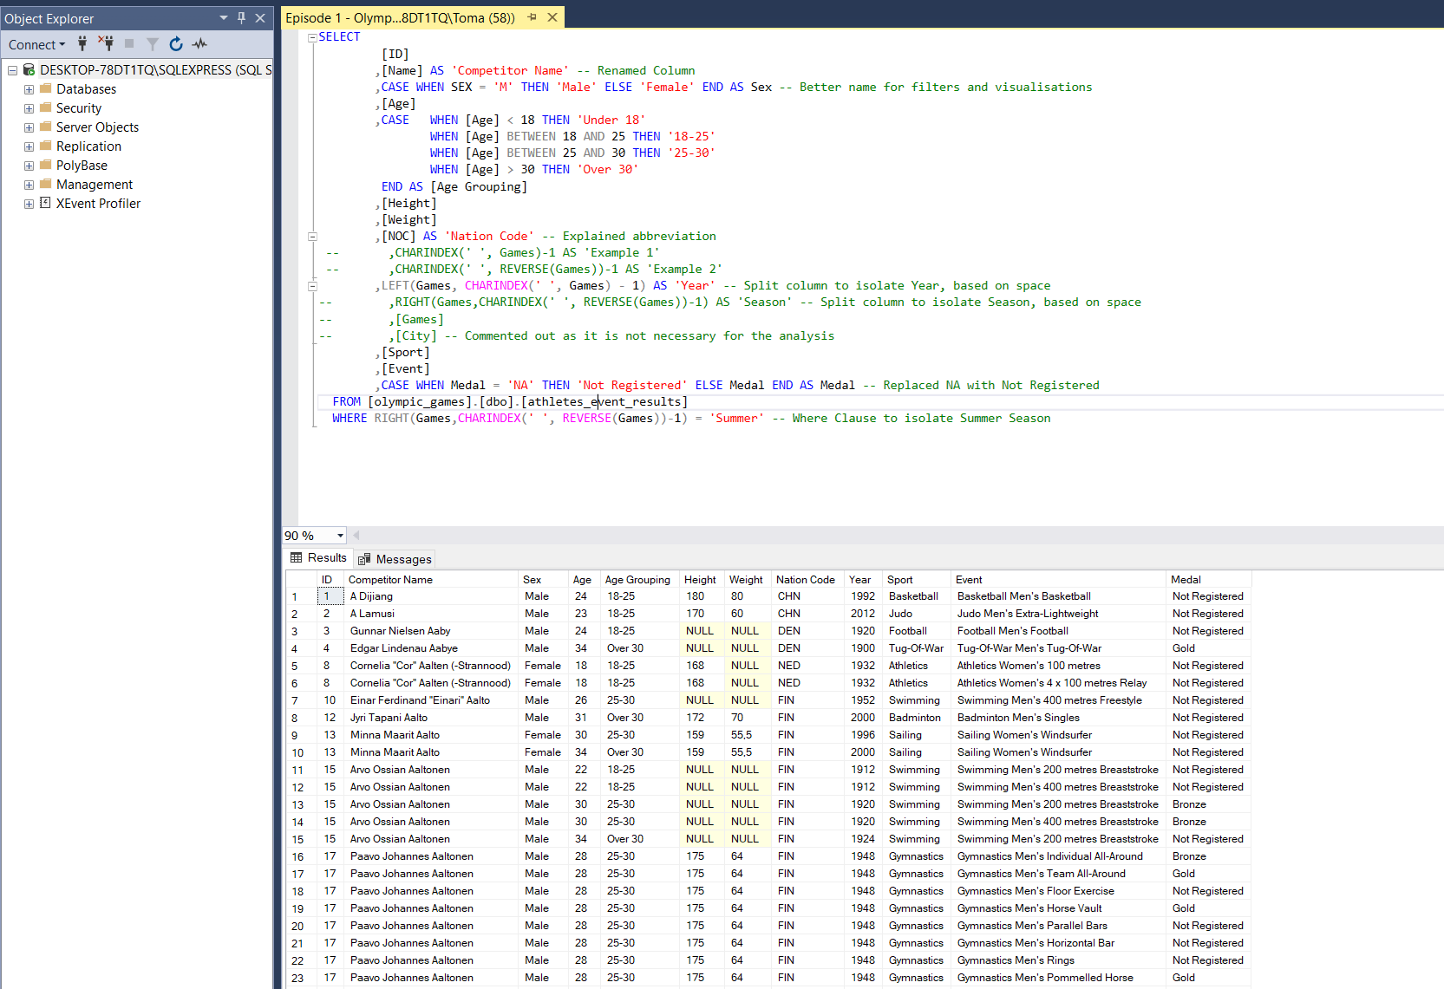Click the Stop square icon in Object Explorer

(129, 43)
